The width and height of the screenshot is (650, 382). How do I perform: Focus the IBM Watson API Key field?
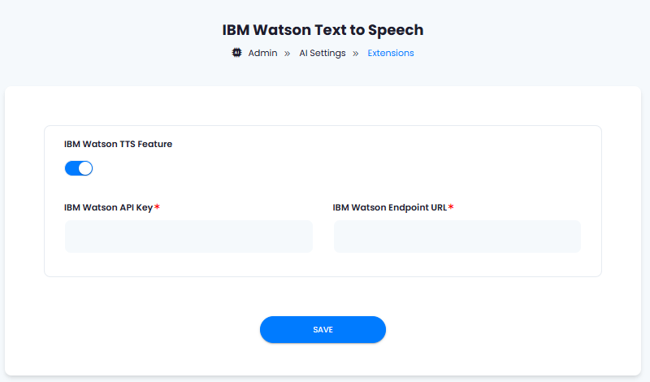tap(188, 237)
